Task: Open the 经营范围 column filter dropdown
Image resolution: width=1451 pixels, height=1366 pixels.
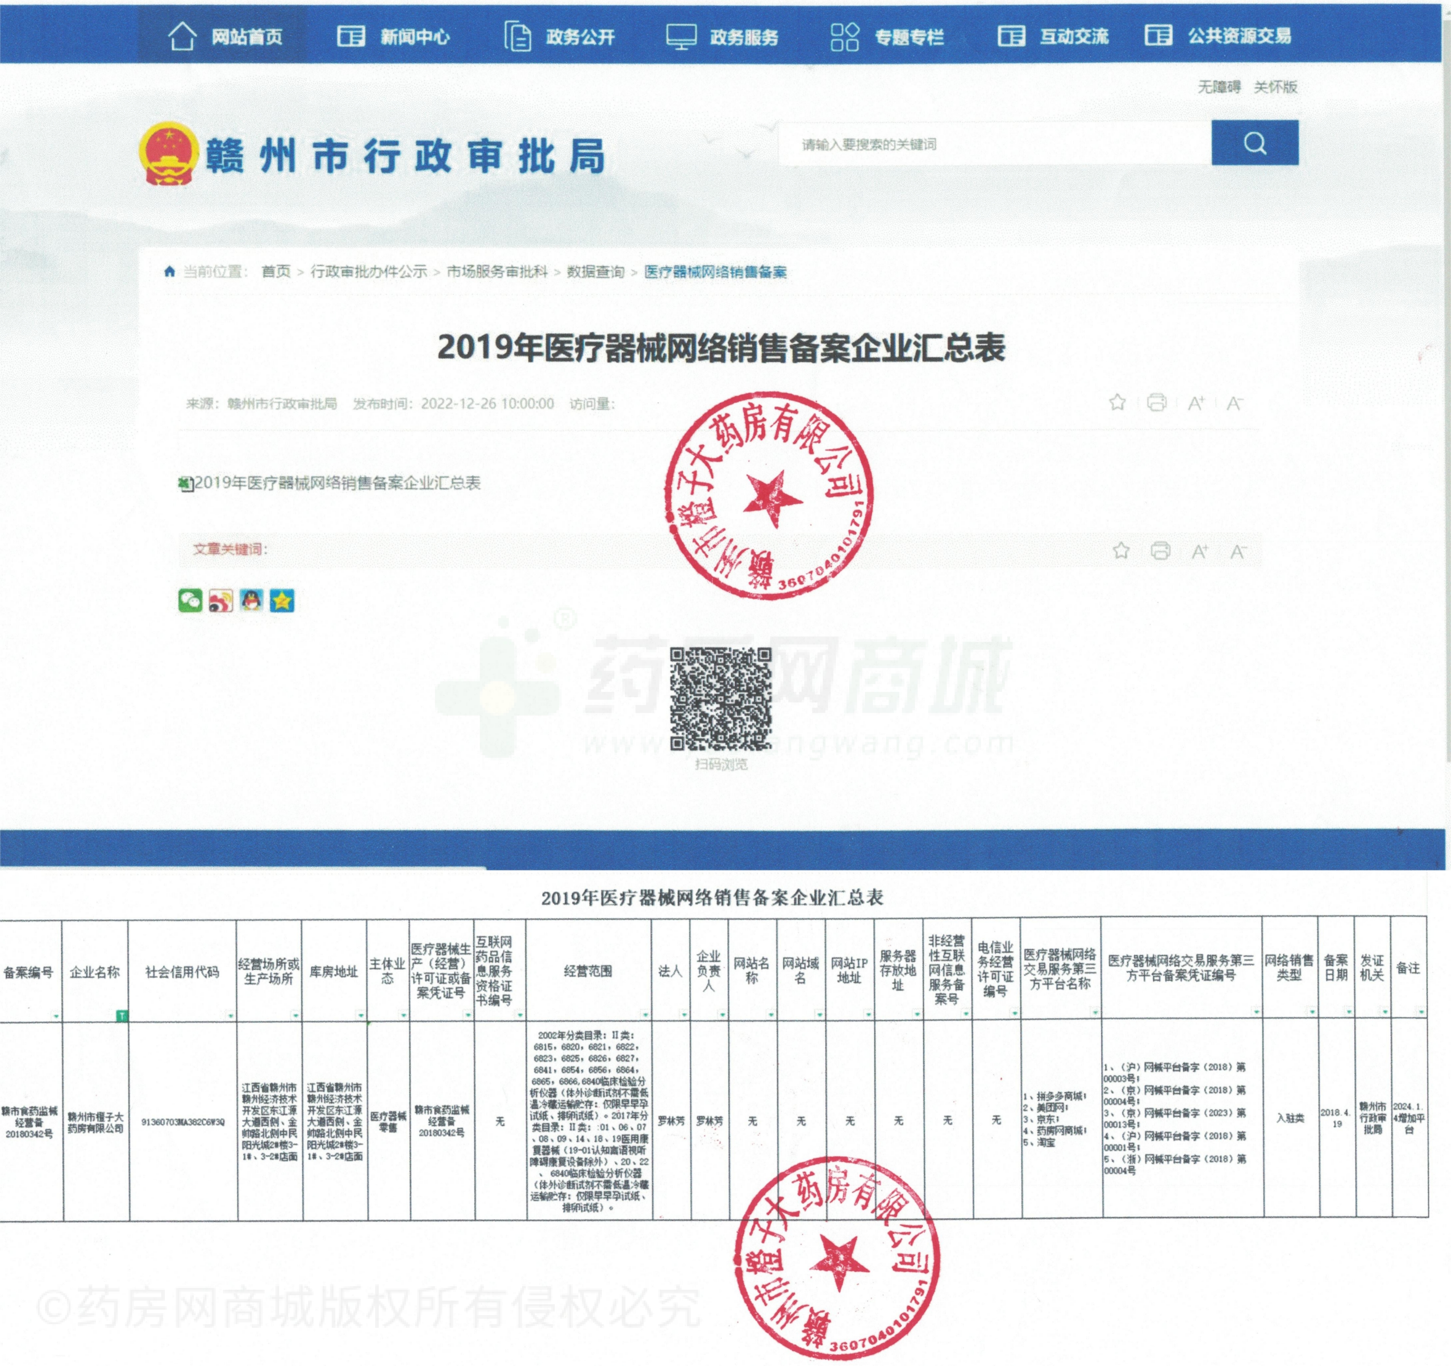Action: [x=644, y=1015]
